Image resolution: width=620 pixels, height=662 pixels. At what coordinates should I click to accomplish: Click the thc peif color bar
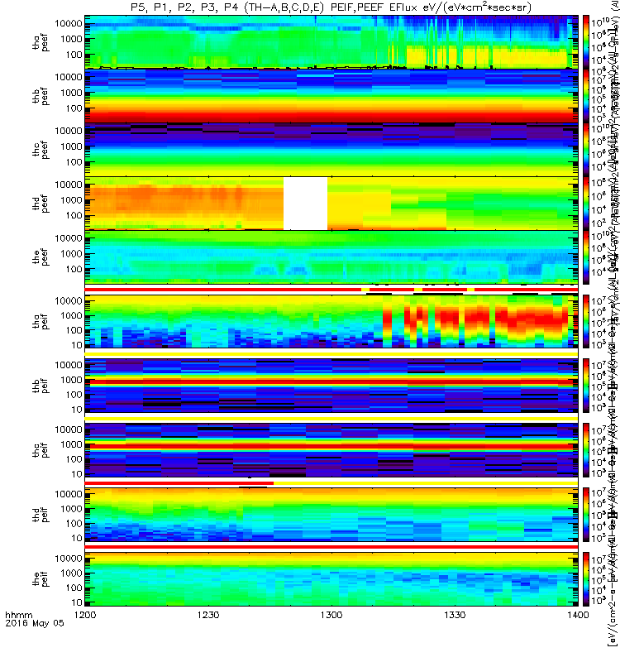click(x=586, y=450)
